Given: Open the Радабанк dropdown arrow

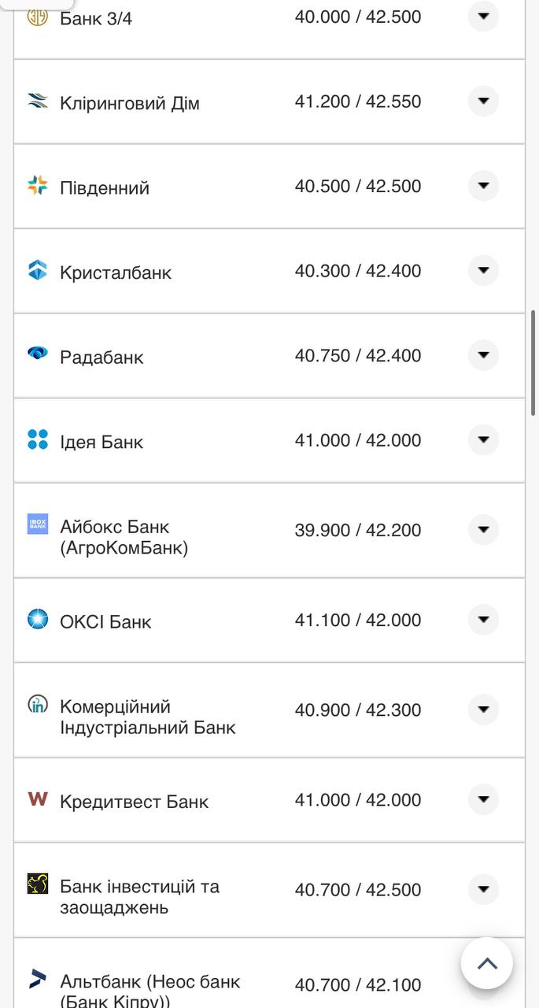Looking at the screenshot, I should tap(483, 354).
